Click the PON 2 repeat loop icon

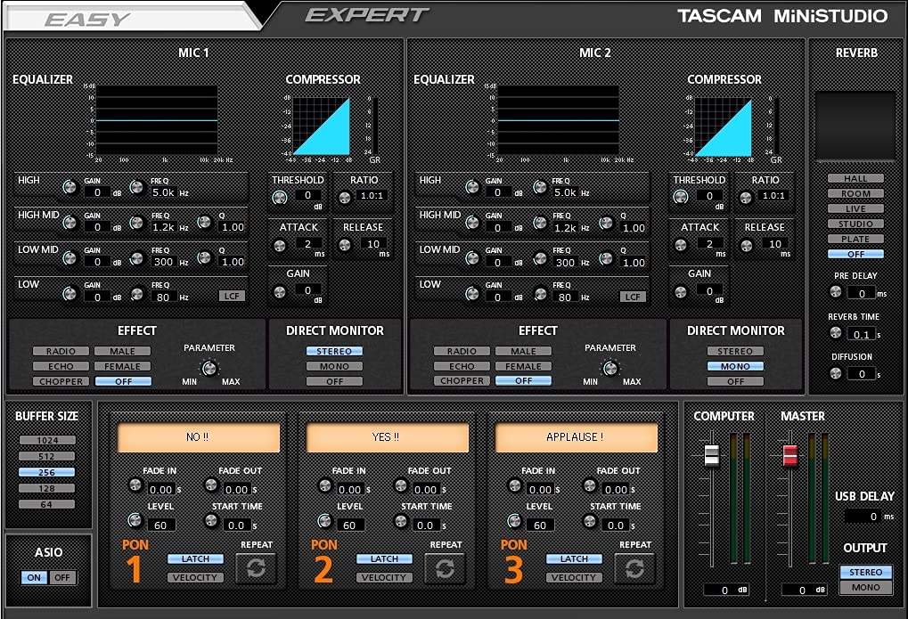point(446,567)
